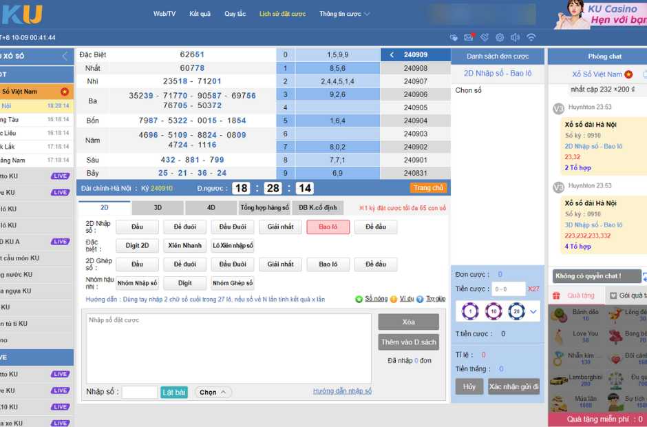Viewport: 647px width, 427px height.
Task: Switch to the 4D tab
Action: point(211,208)
